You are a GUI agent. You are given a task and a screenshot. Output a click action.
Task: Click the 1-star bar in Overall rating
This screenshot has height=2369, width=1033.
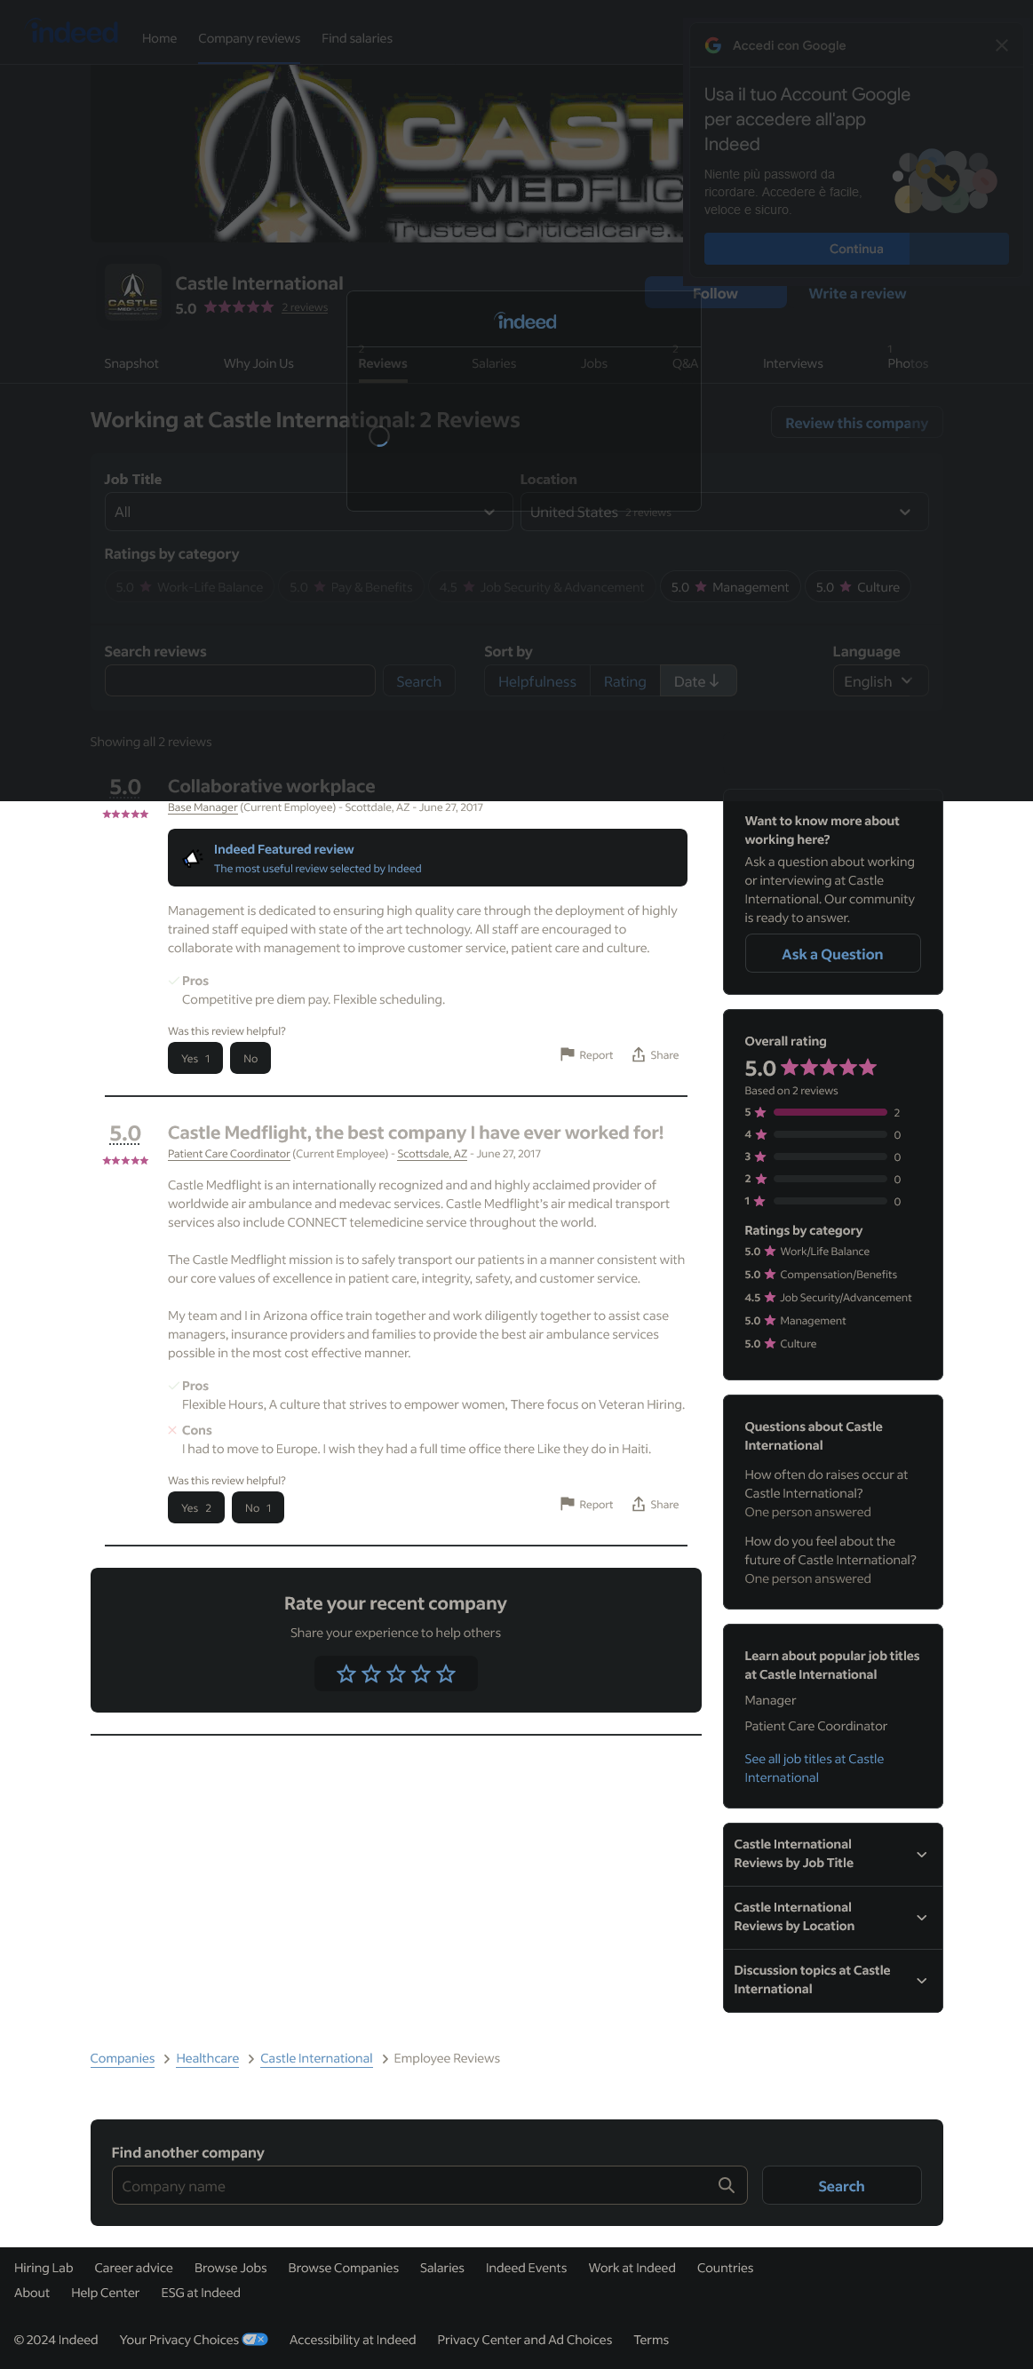830,1201
